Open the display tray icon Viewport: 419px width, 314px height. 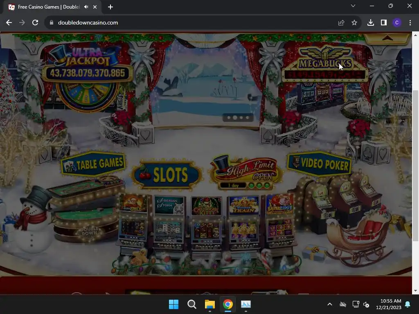[x=356, y=304]
